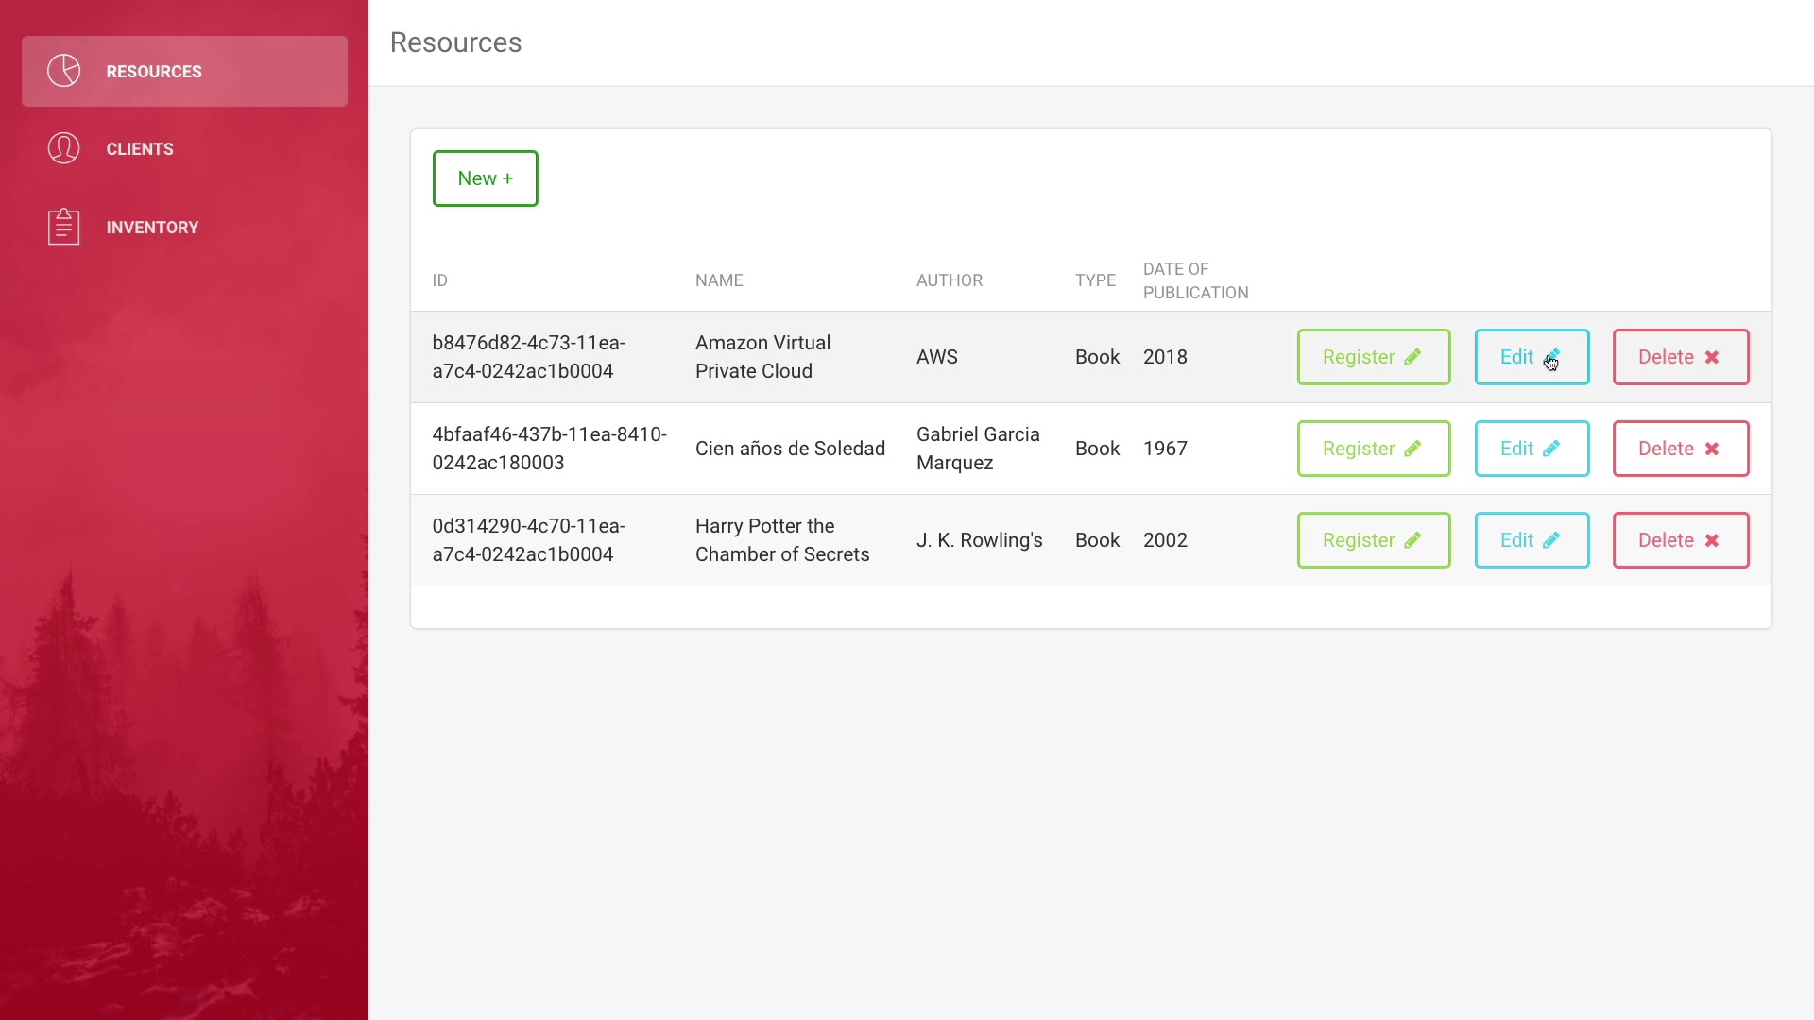
Task: Click the Author column header
Action: click(x=949, y=280)
